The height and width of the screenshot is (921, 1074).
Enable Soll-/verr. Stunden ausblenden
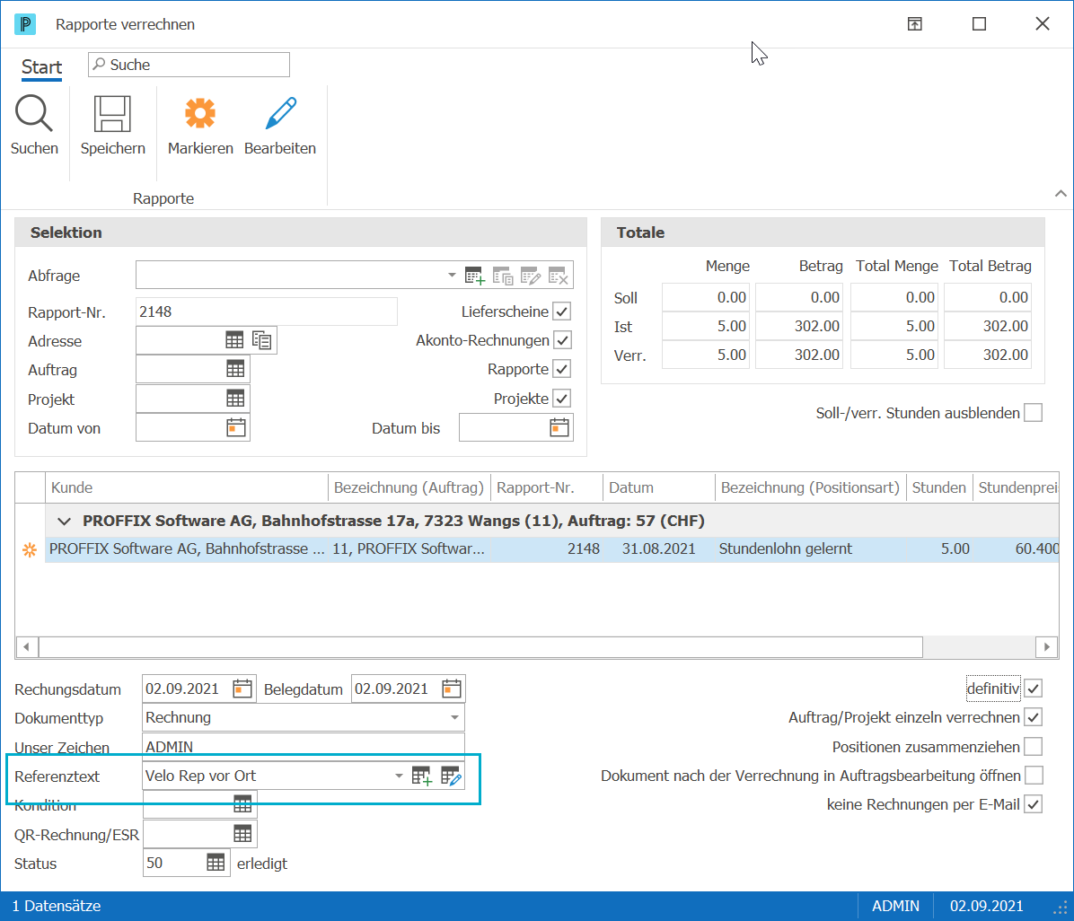point(1033,413)
